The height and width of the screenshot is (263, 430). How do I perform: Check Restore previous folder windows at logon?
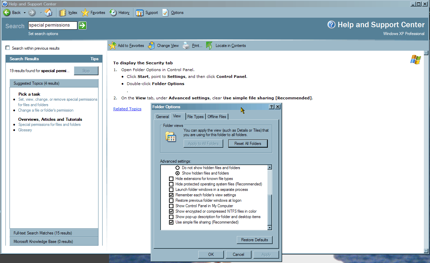tap(171, 200)
